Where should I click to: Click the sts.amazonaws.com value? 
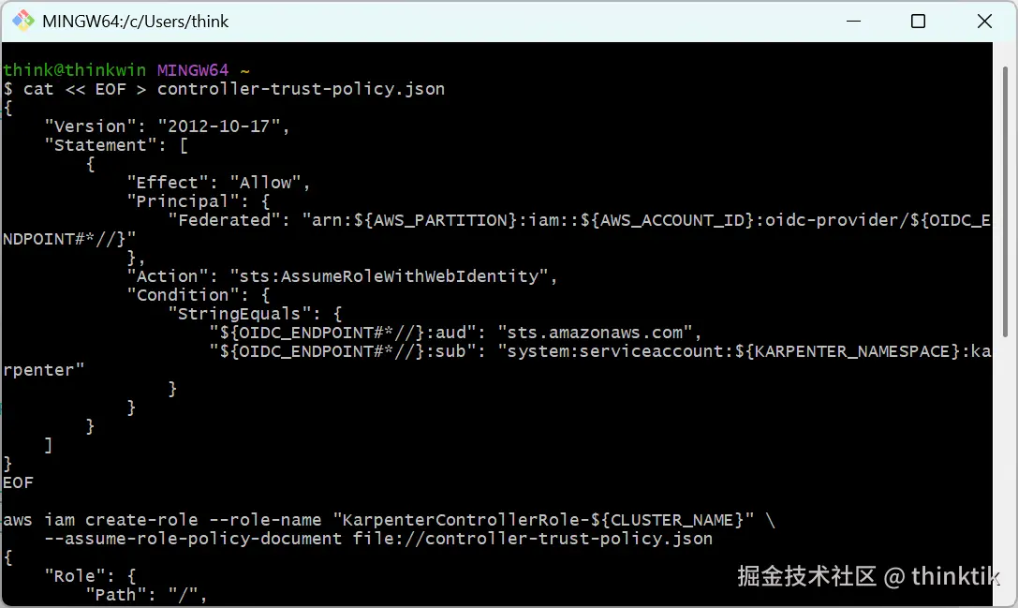click(594, 334)
